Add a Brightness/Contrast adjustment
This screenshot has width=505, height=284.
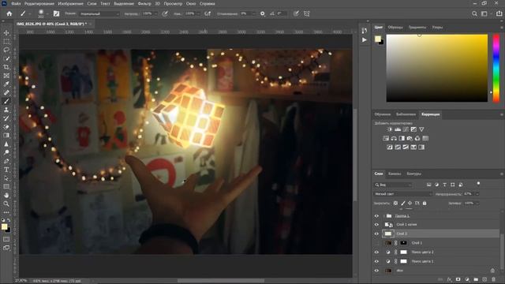click(x=390, y=129)
